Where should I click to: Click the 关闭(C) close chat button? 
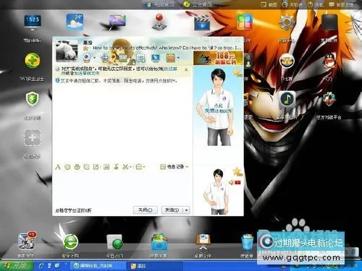(x=146, y=210)
